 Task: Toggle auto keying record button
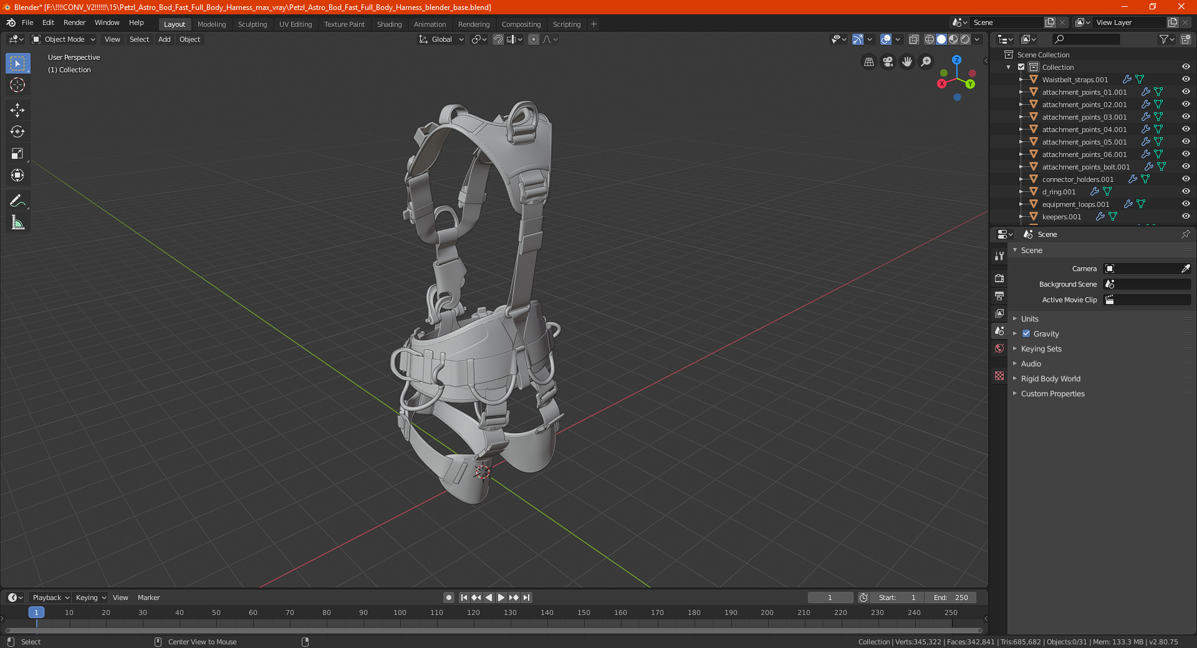tap(449, 598)
